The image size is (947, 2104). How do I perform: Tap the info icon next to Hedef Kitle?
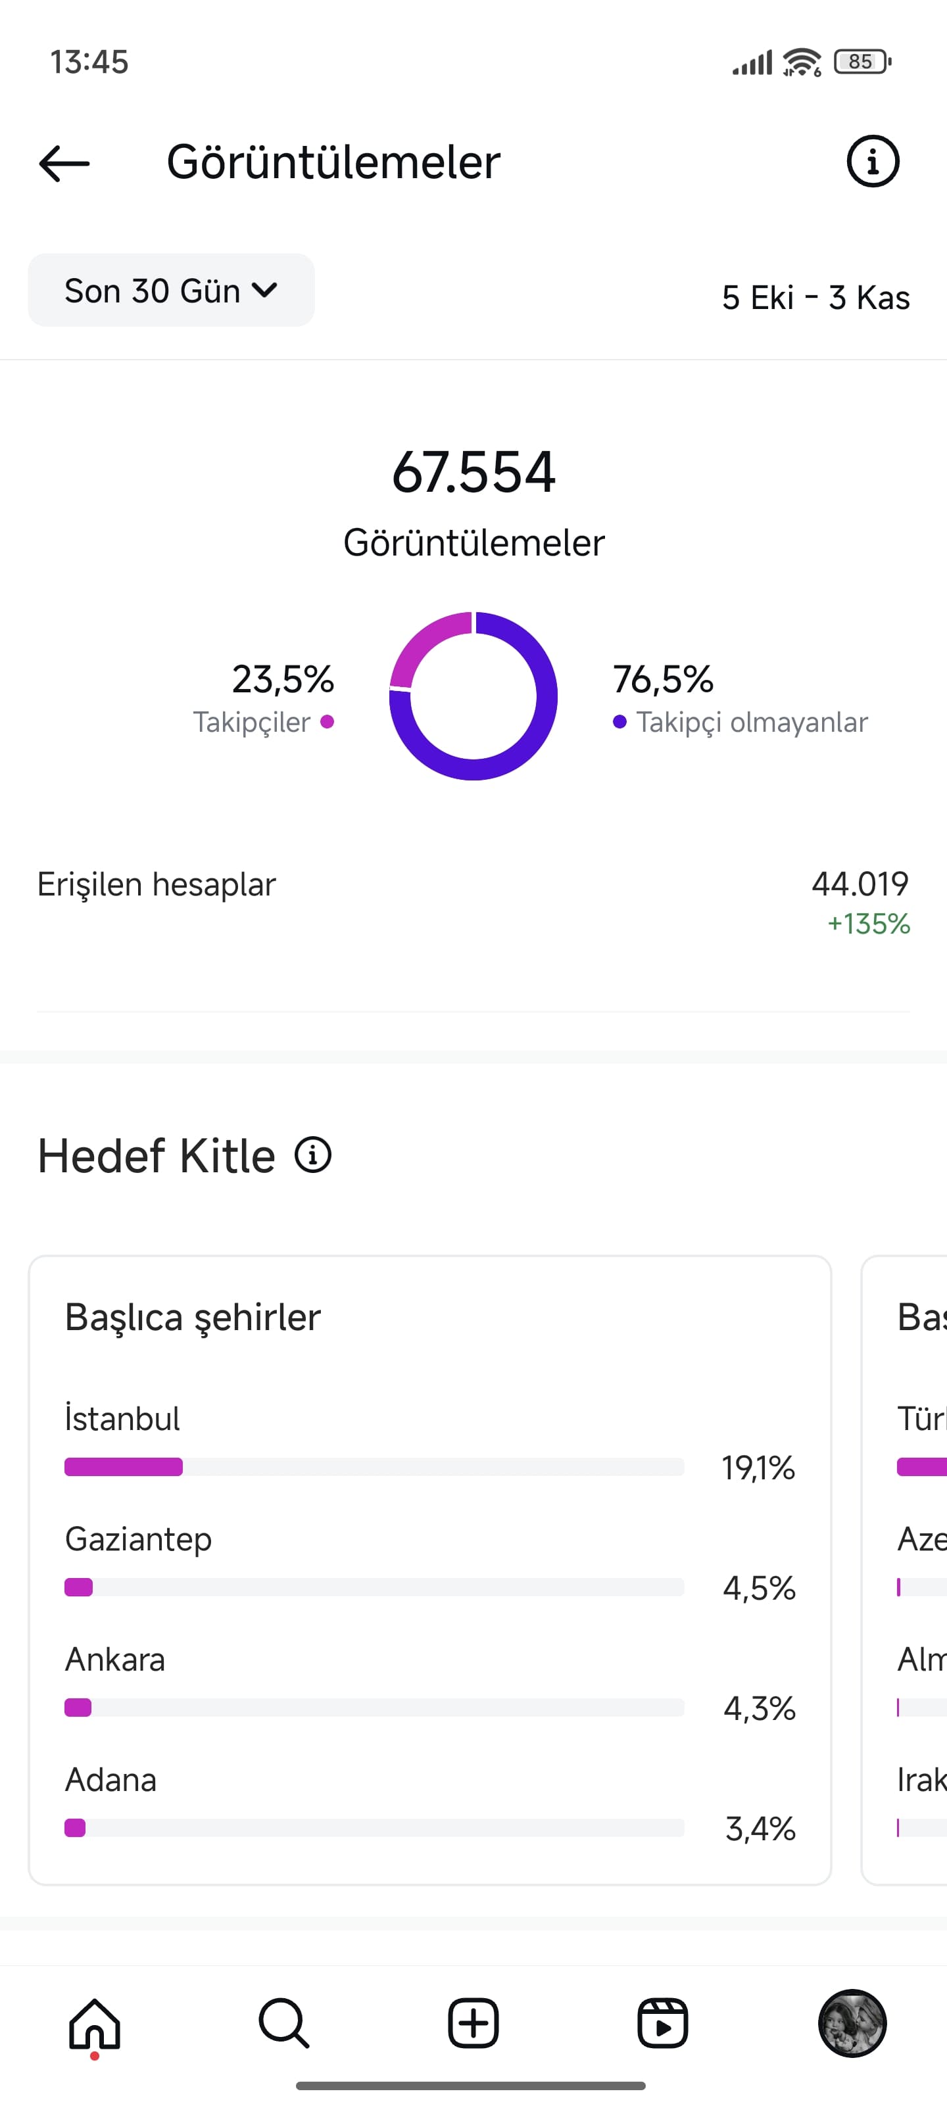[313, 1155]
